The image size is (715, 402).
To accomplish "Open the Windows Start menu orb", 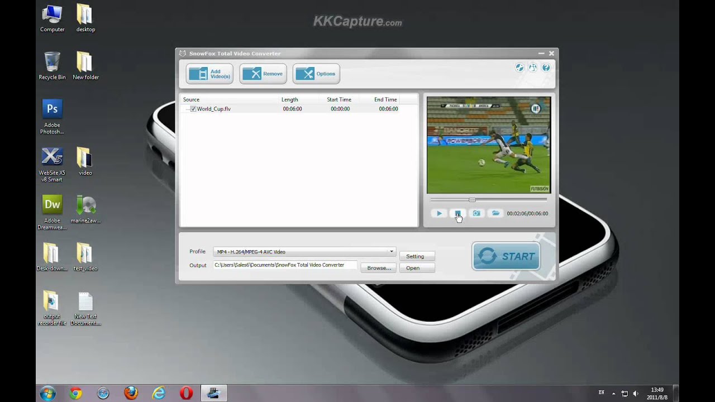I will coord(47,393).
